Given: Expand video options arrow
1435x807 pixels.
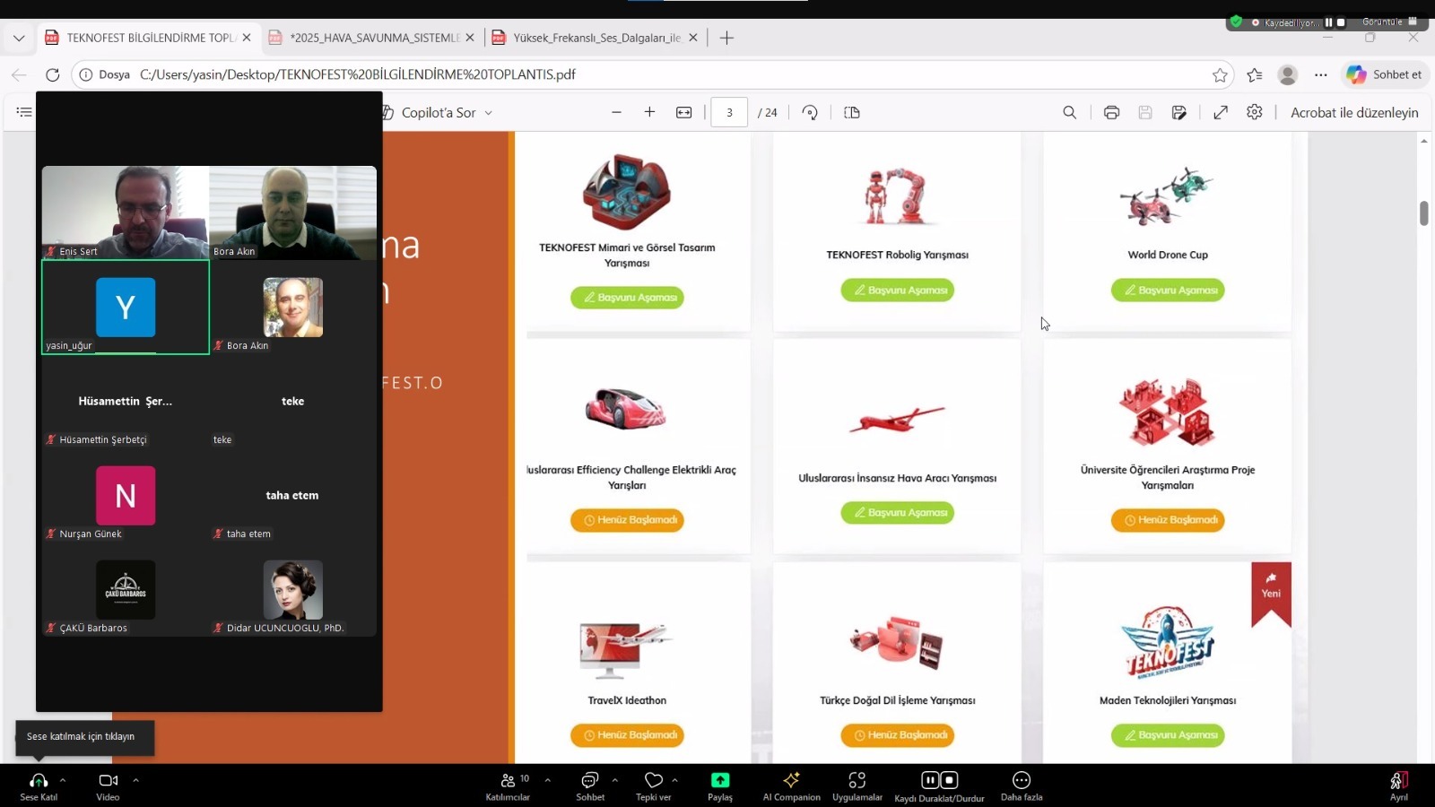Looking at the screenshot, I should 135,780.
